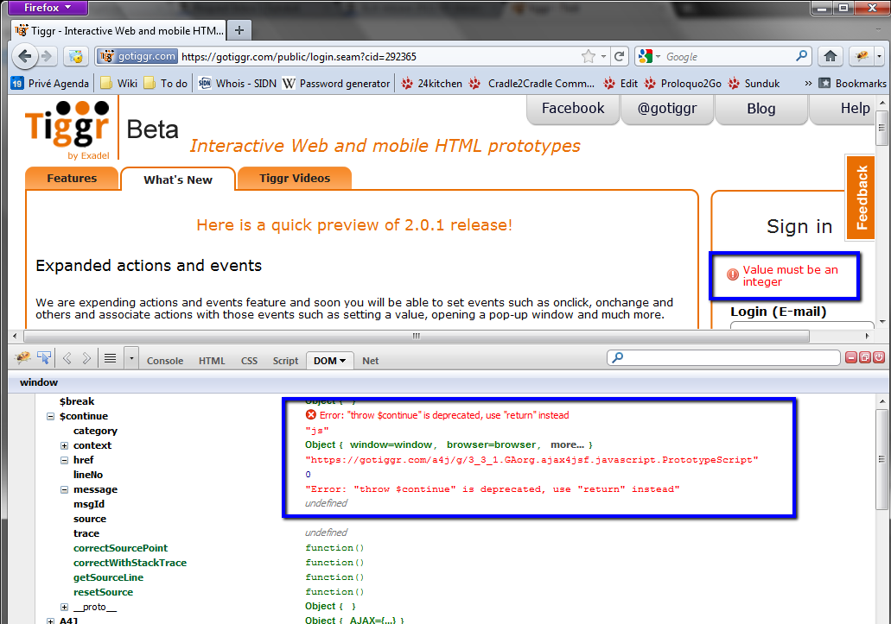This screenshot has width=891, height=624.
Task: Click the Google search input field
Action: coord(729,57)
